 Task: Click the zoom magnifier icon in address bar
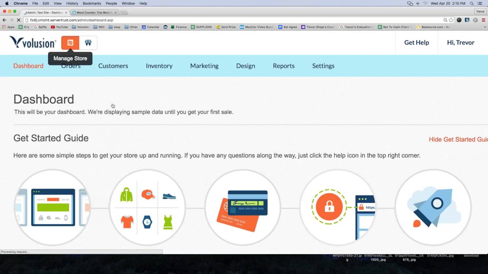445,20
